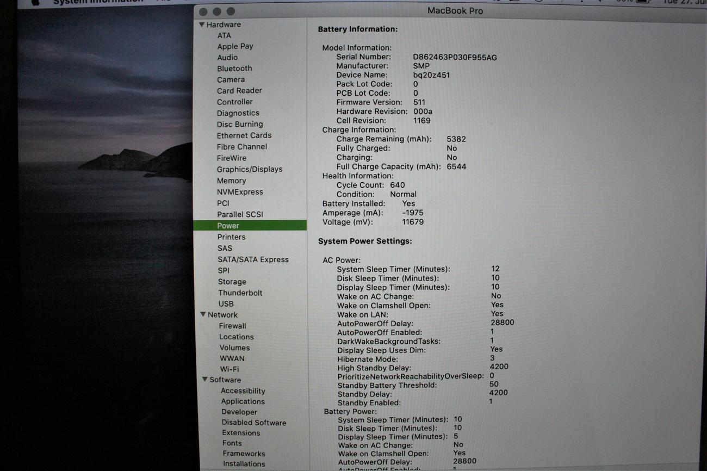The image size is (707, 471).
Task: Select Wi-Fi under Network
Action: [x=229, y=369]
